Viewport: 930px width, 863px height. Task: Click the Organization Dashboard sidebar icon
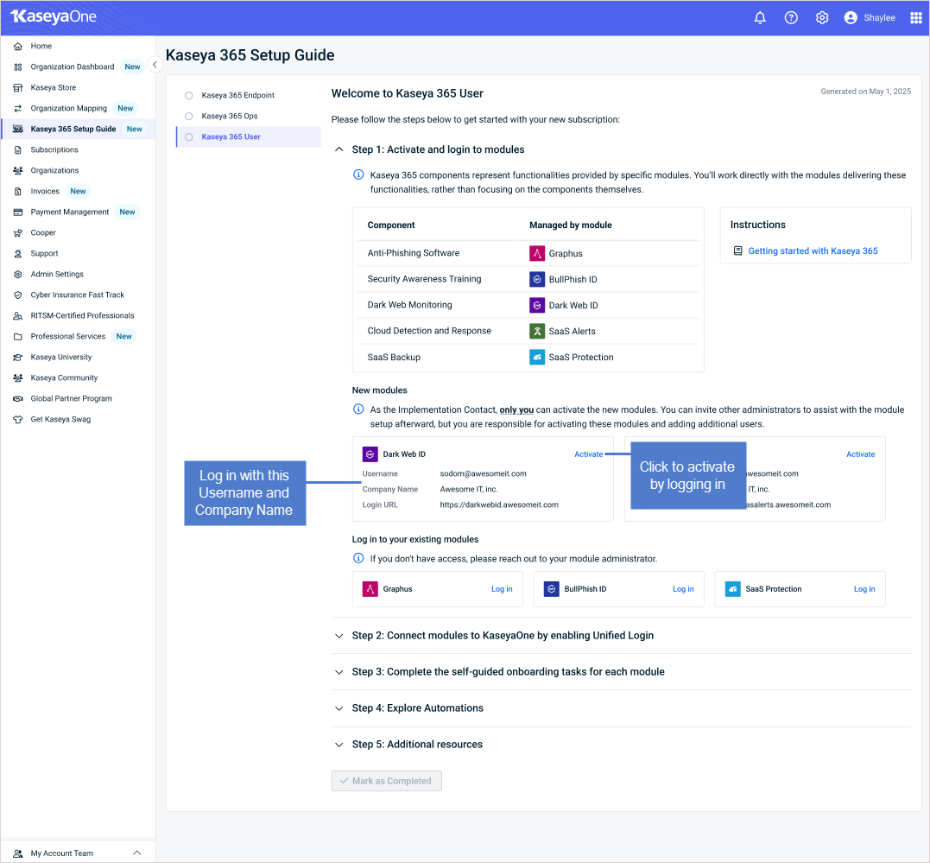(x=18, y=67)
